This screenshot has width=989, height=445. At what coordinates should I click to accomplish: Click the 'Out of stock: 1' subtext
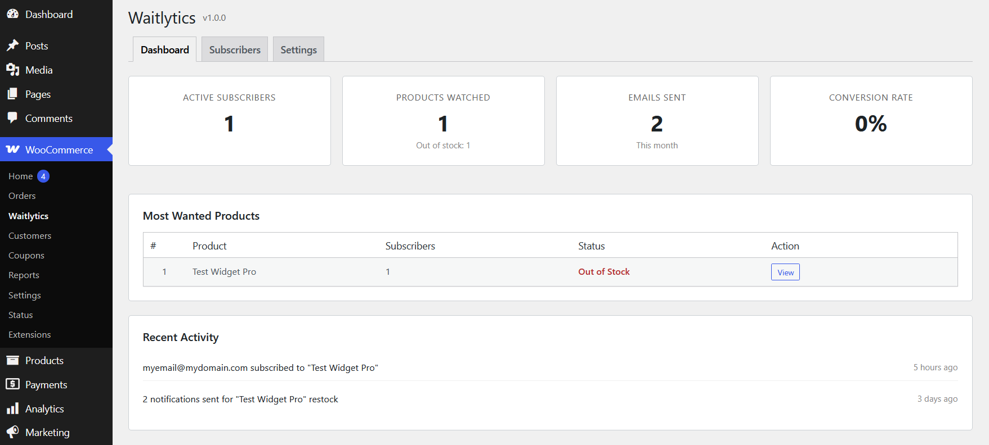tap(443, 146)
